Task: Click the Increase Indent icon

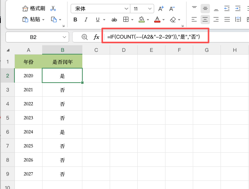Action: [238, 9]
